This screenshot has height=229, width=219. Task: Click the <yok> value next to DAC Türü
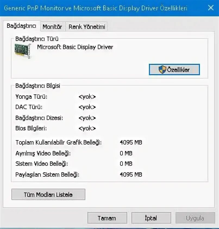click(x=87, y=107)
